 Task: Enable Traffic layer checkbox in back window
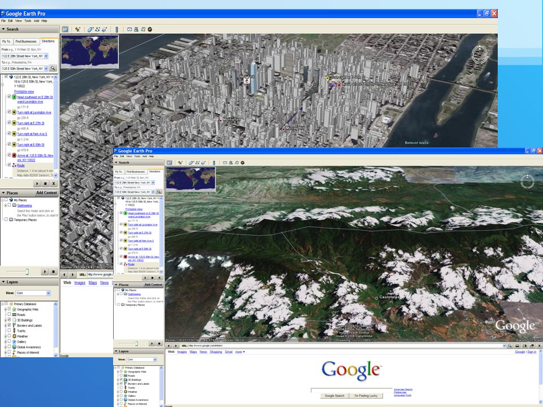[x=10, y=331]
